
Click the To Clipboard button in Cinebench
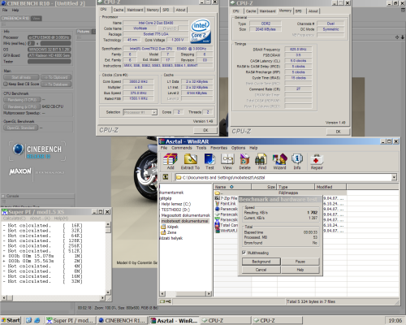click(56, 77)
